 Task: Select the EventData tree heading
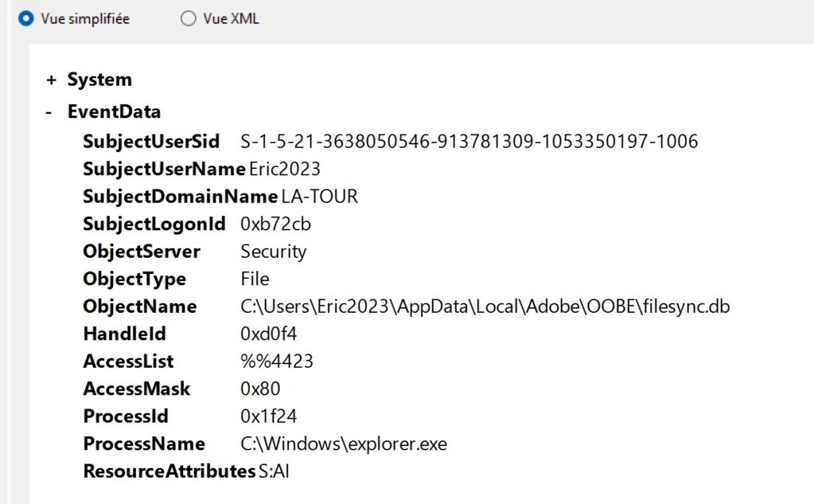coord(115,111)
